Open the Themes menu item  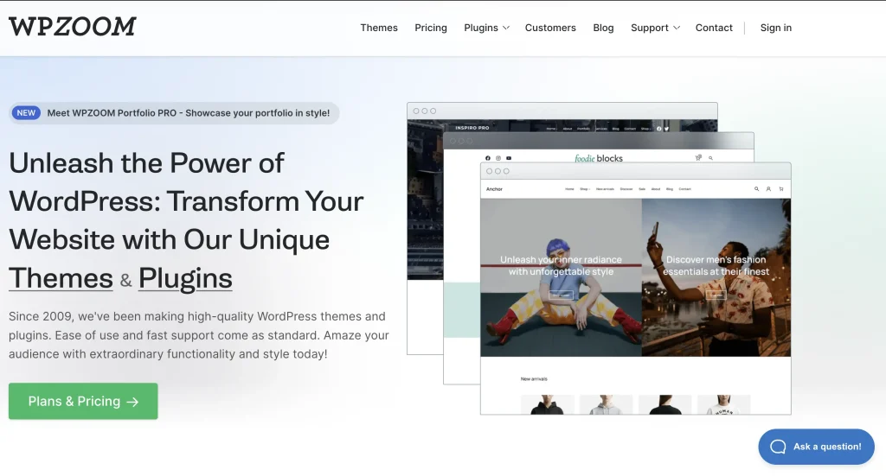379,28
